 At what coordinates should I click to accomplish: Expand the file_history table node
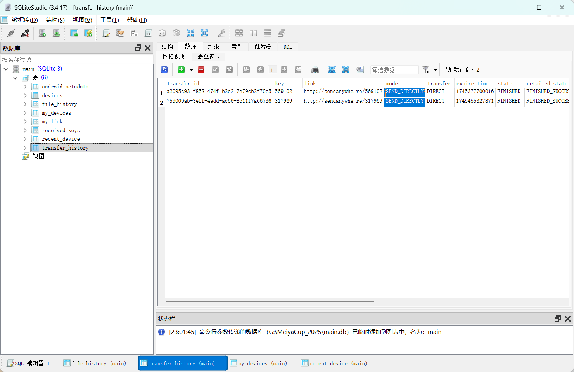[x=25, y=104]
